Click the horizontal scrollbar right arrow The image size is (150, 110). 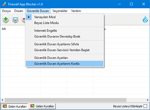pyautogui.click(x=147, y=100)
